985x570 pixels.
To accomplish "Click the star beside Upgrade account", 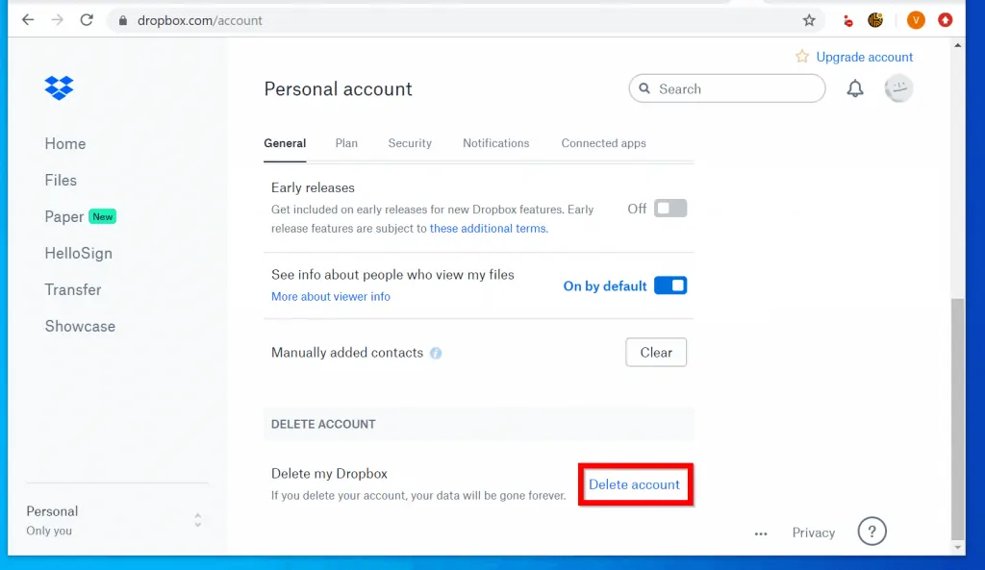I will pyautogui.click(x=800, y=57).
